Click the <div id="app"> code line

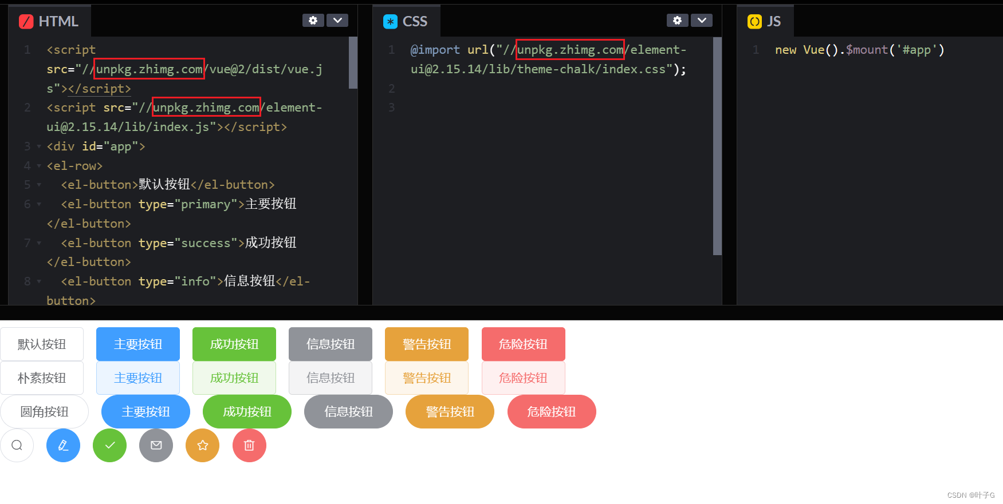[x=96, y=146]
